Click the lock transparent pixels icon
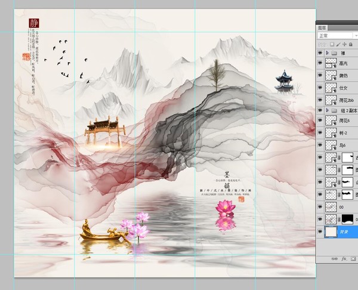Screen dimensions: 358x290 (x=332, y=44)
